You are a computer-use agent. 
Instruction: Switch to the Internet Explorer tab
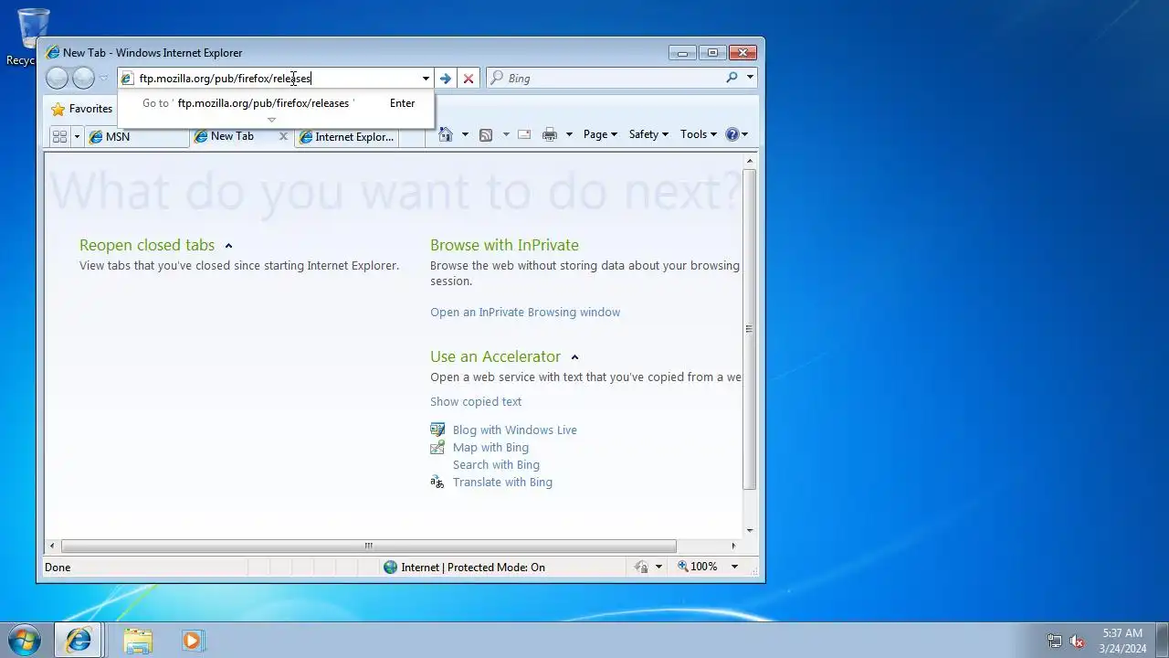tap(347, 136)
